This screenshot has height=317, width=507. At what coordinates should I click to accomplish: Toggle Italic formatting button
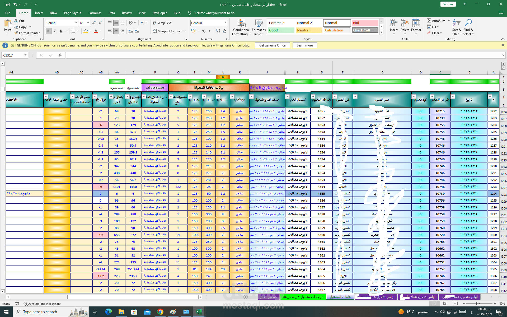tap(55, 31)
